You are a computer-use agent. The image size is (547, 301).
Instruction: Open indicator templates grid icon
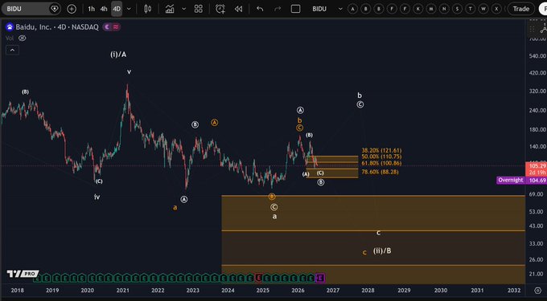pos(198,9)
